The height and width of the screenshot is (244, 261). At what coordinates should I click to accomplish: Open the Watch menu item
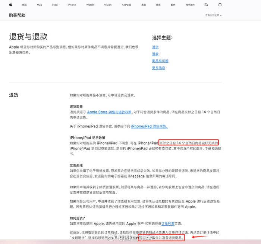tap(90, 5)
